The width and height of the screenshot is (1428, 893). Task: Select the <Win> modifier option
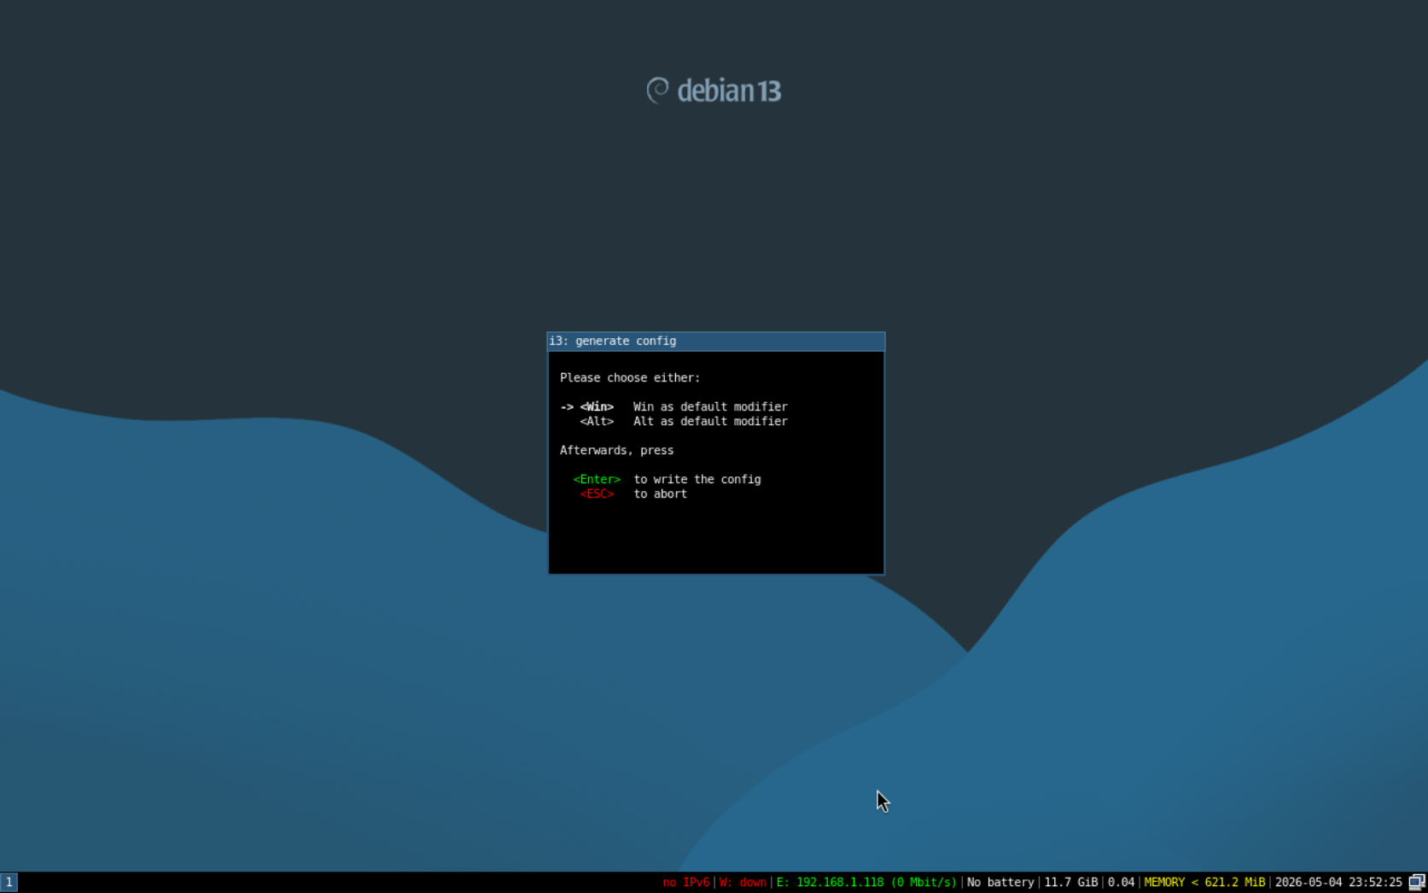[597, 407]
